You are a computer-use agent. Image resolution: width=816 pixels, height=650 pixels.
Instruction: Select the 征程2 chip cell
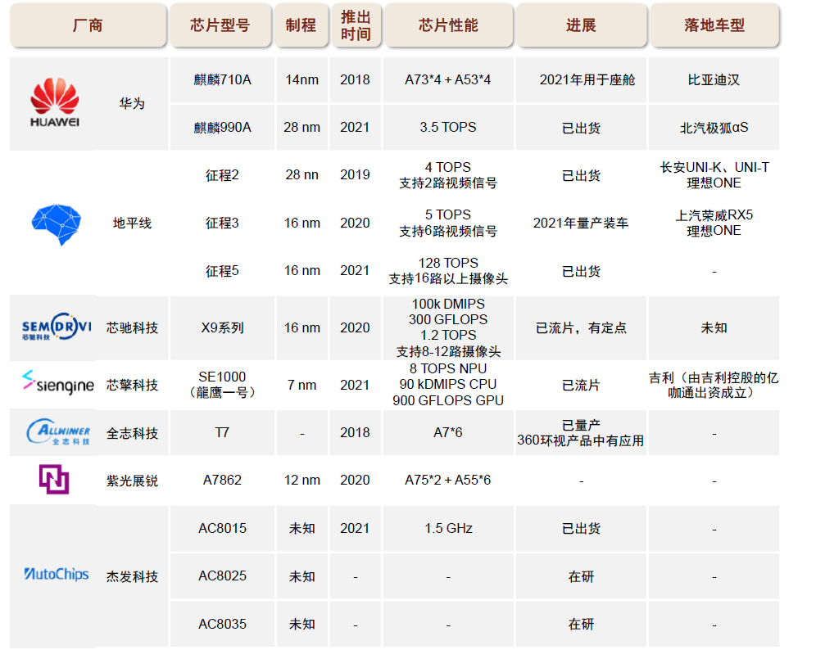pos(222,175)
